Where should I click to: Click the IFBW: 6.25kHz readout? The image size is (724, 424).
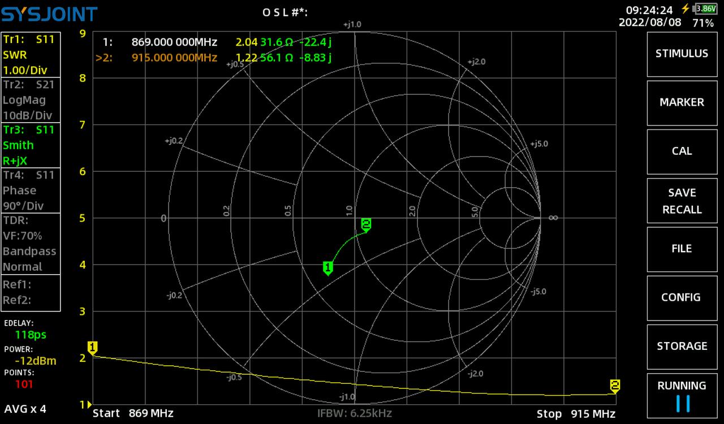[354, 413]
